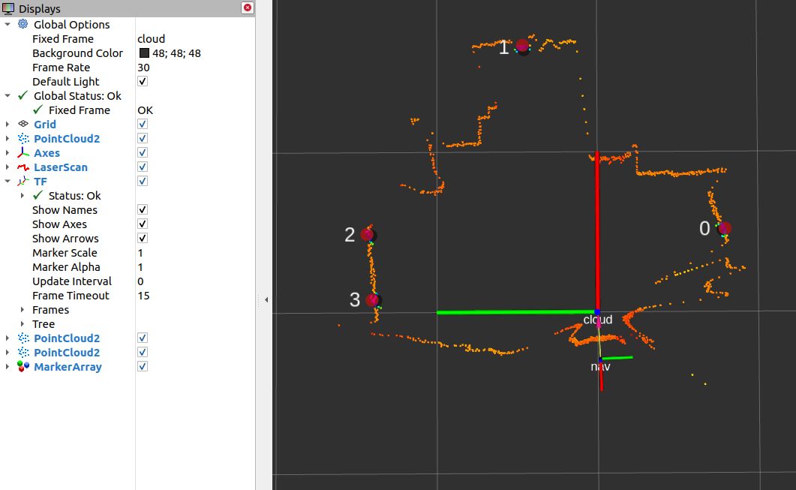Disable the Default Light checkbox
This screenshot has width=796, height=490.
click(142, 81)
